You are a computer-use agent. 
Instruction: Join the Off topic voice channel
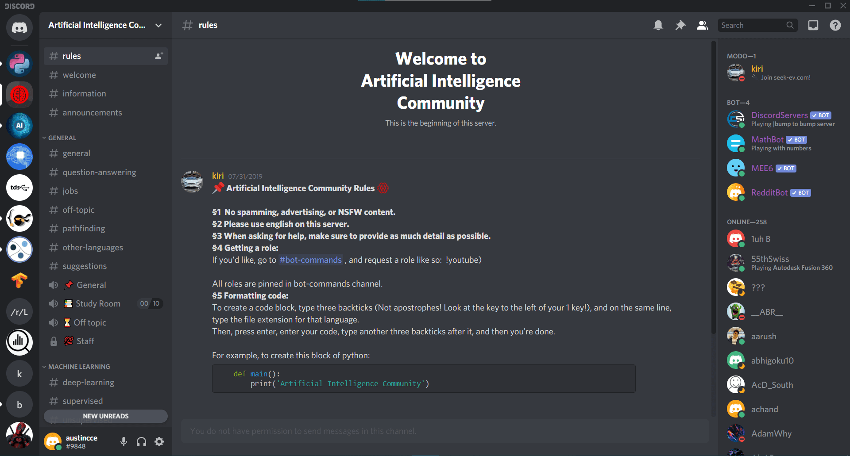click(x=105, y=322)
